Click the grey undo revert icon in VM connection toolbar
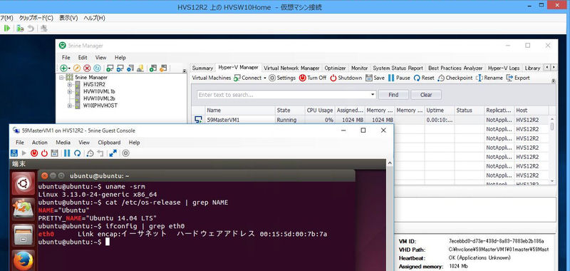 (31, 28)
